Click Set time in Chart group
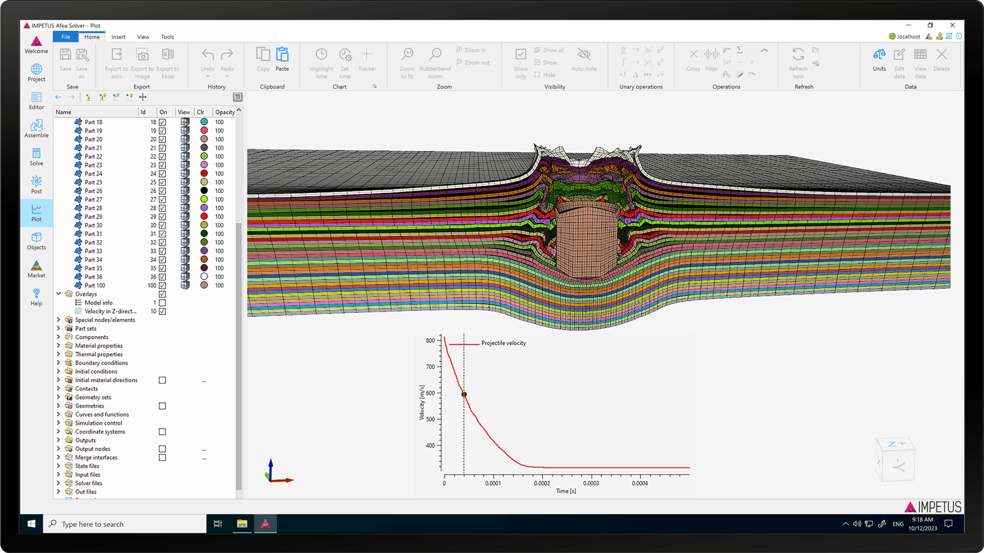The image size is (984, 553). [345, 62]
